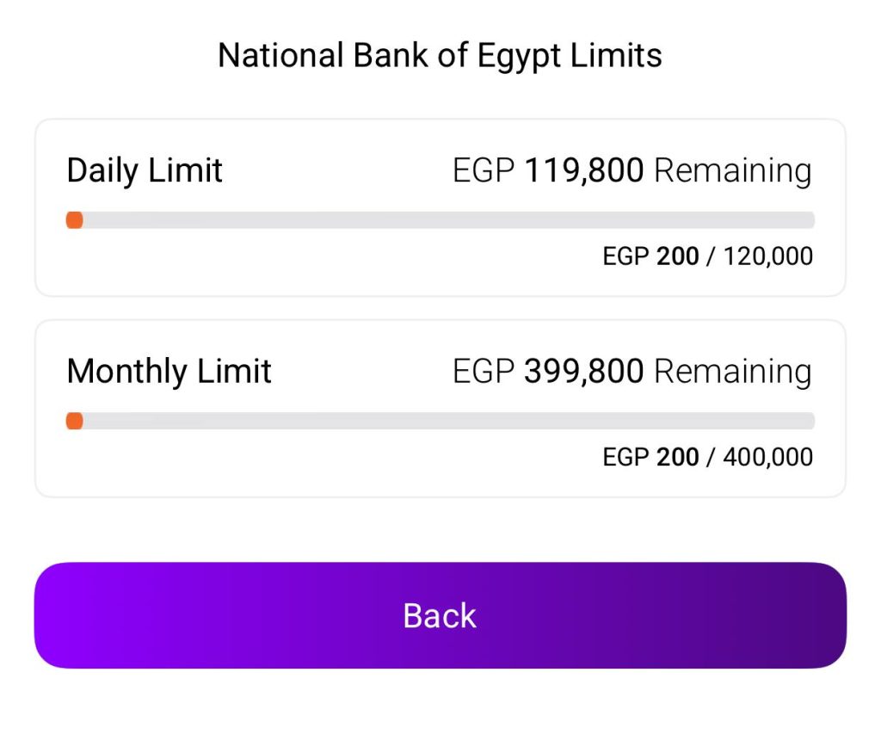Click the bold 200 in the Monthly Limit card
Screen dimensions: 881x734
[677, 457]
